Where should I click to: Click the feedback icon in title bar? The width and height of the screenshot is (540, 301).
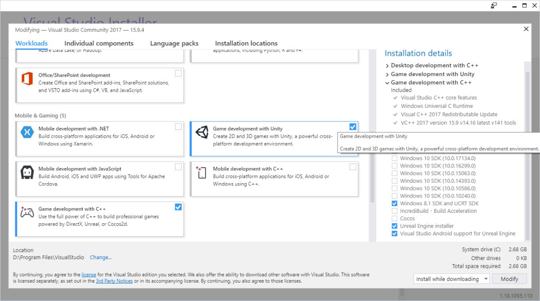coord(494,5)
